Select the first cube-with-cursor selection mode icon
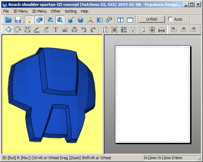Viewport: 203px width, 162px height. tap(51, 20)
